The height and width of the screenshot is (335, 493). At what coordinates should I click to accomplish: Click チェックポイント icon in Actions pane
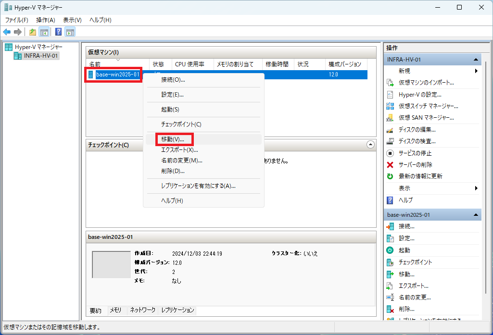click(x=390, y=262)
